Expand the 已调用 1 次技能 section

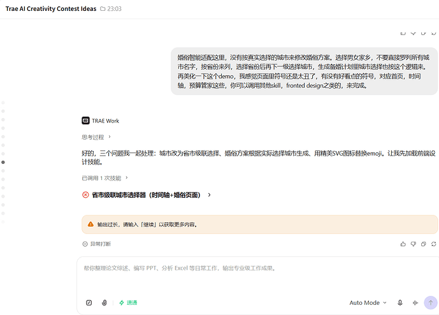tap(104, 178)
